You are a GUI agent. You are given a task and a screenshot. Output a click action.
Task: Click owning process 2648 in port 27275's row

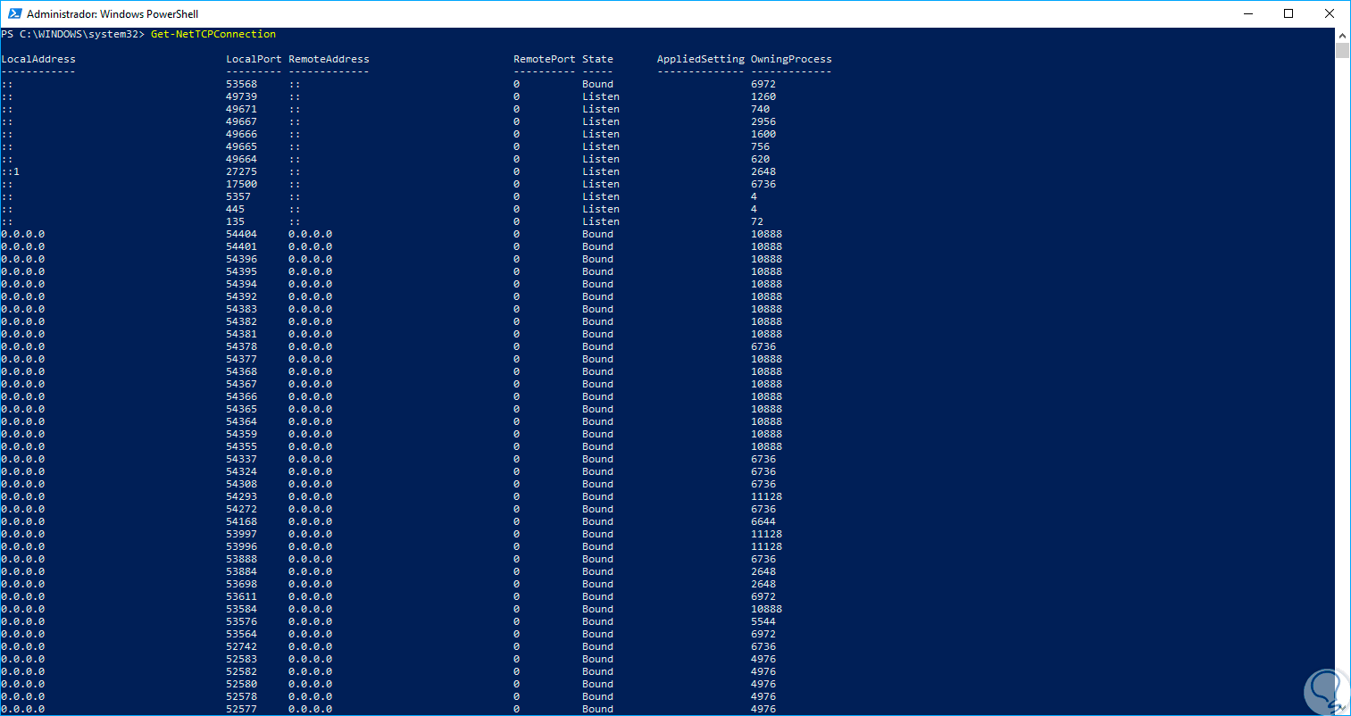pos(763,171)
